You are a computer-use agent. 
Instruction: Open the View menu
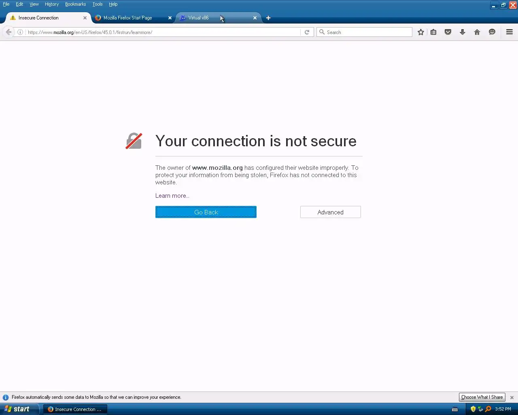tap(34, 4)
